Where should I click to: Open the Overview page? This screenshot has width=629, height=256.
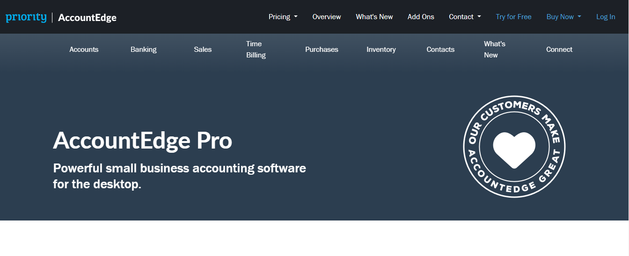pos(327,17)
